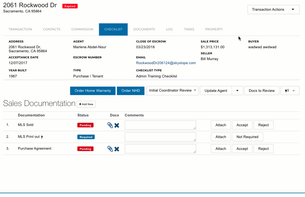Click the Documentation column header

[31, 115]
